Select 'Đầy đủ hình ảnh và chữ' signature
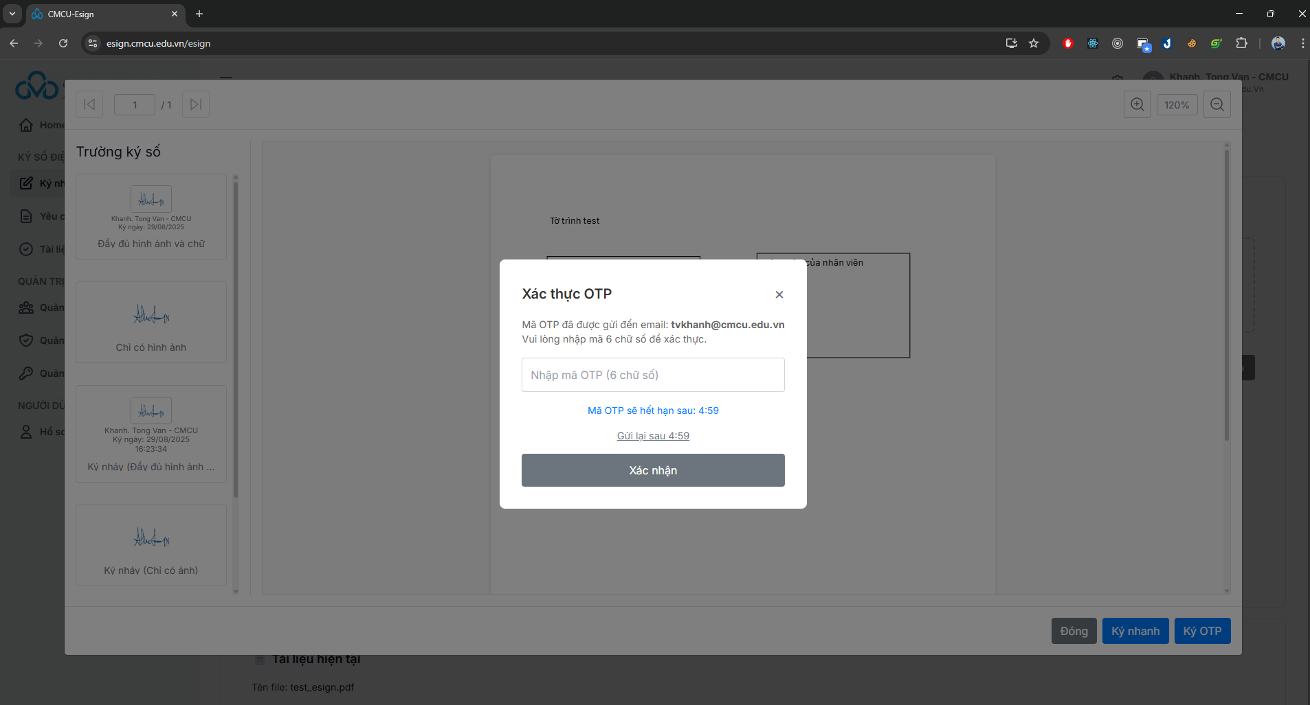The width and height of the screenshot is (1310, 705). [x=151, y=216]
